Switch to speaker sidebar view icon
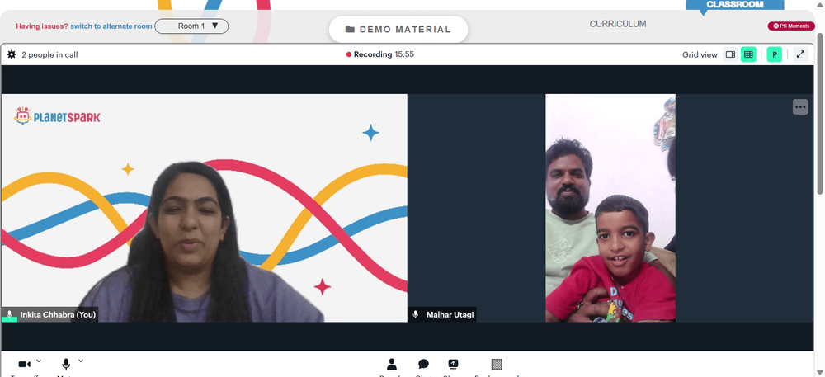Screen dimensions: 825x377 point(730,54)
